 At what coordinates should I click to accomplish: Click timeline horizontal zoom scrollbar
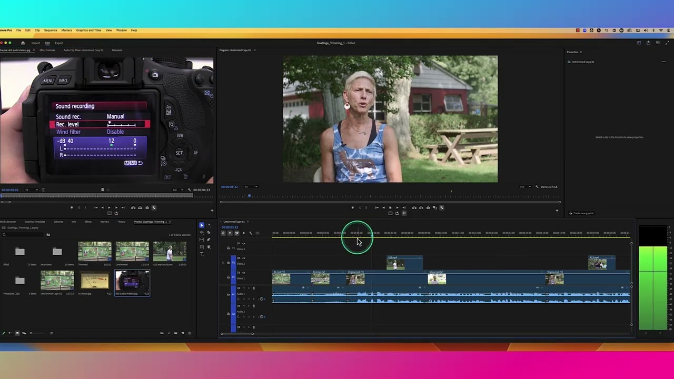click(x=236, y=333)
